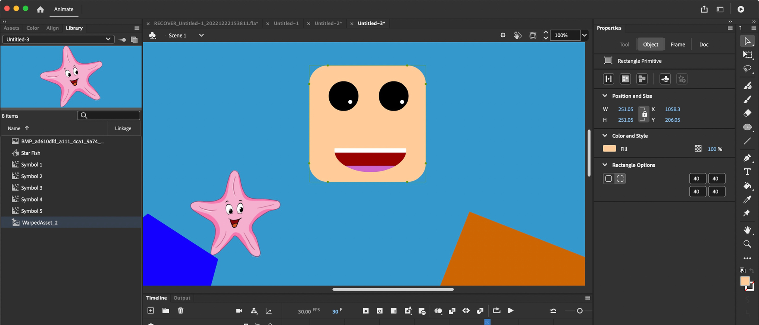Toggle loop playback in Timeline
The width and height of the screenshot is (759, 325).
497,311
